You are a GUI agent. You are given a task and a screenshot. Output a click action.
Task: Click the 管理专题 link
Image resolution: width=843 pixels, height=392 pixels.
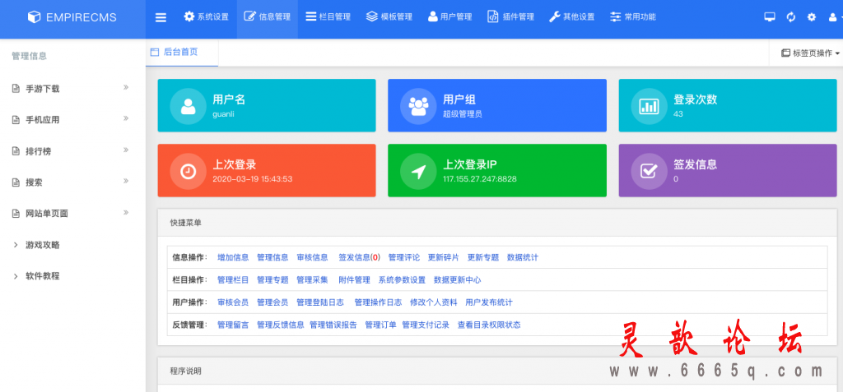[x=272, y=279]
